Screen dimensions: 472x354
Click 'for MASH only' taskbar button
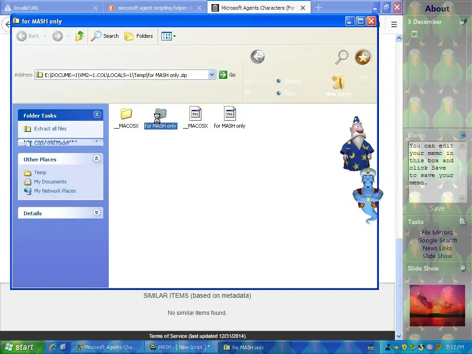(x=254, y=347)
